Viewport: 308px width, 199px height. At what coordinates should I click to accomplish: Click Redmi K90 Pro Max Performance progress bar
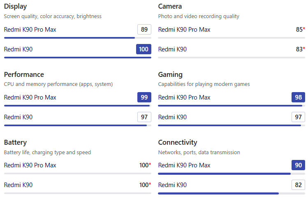(x=78, y=106)
